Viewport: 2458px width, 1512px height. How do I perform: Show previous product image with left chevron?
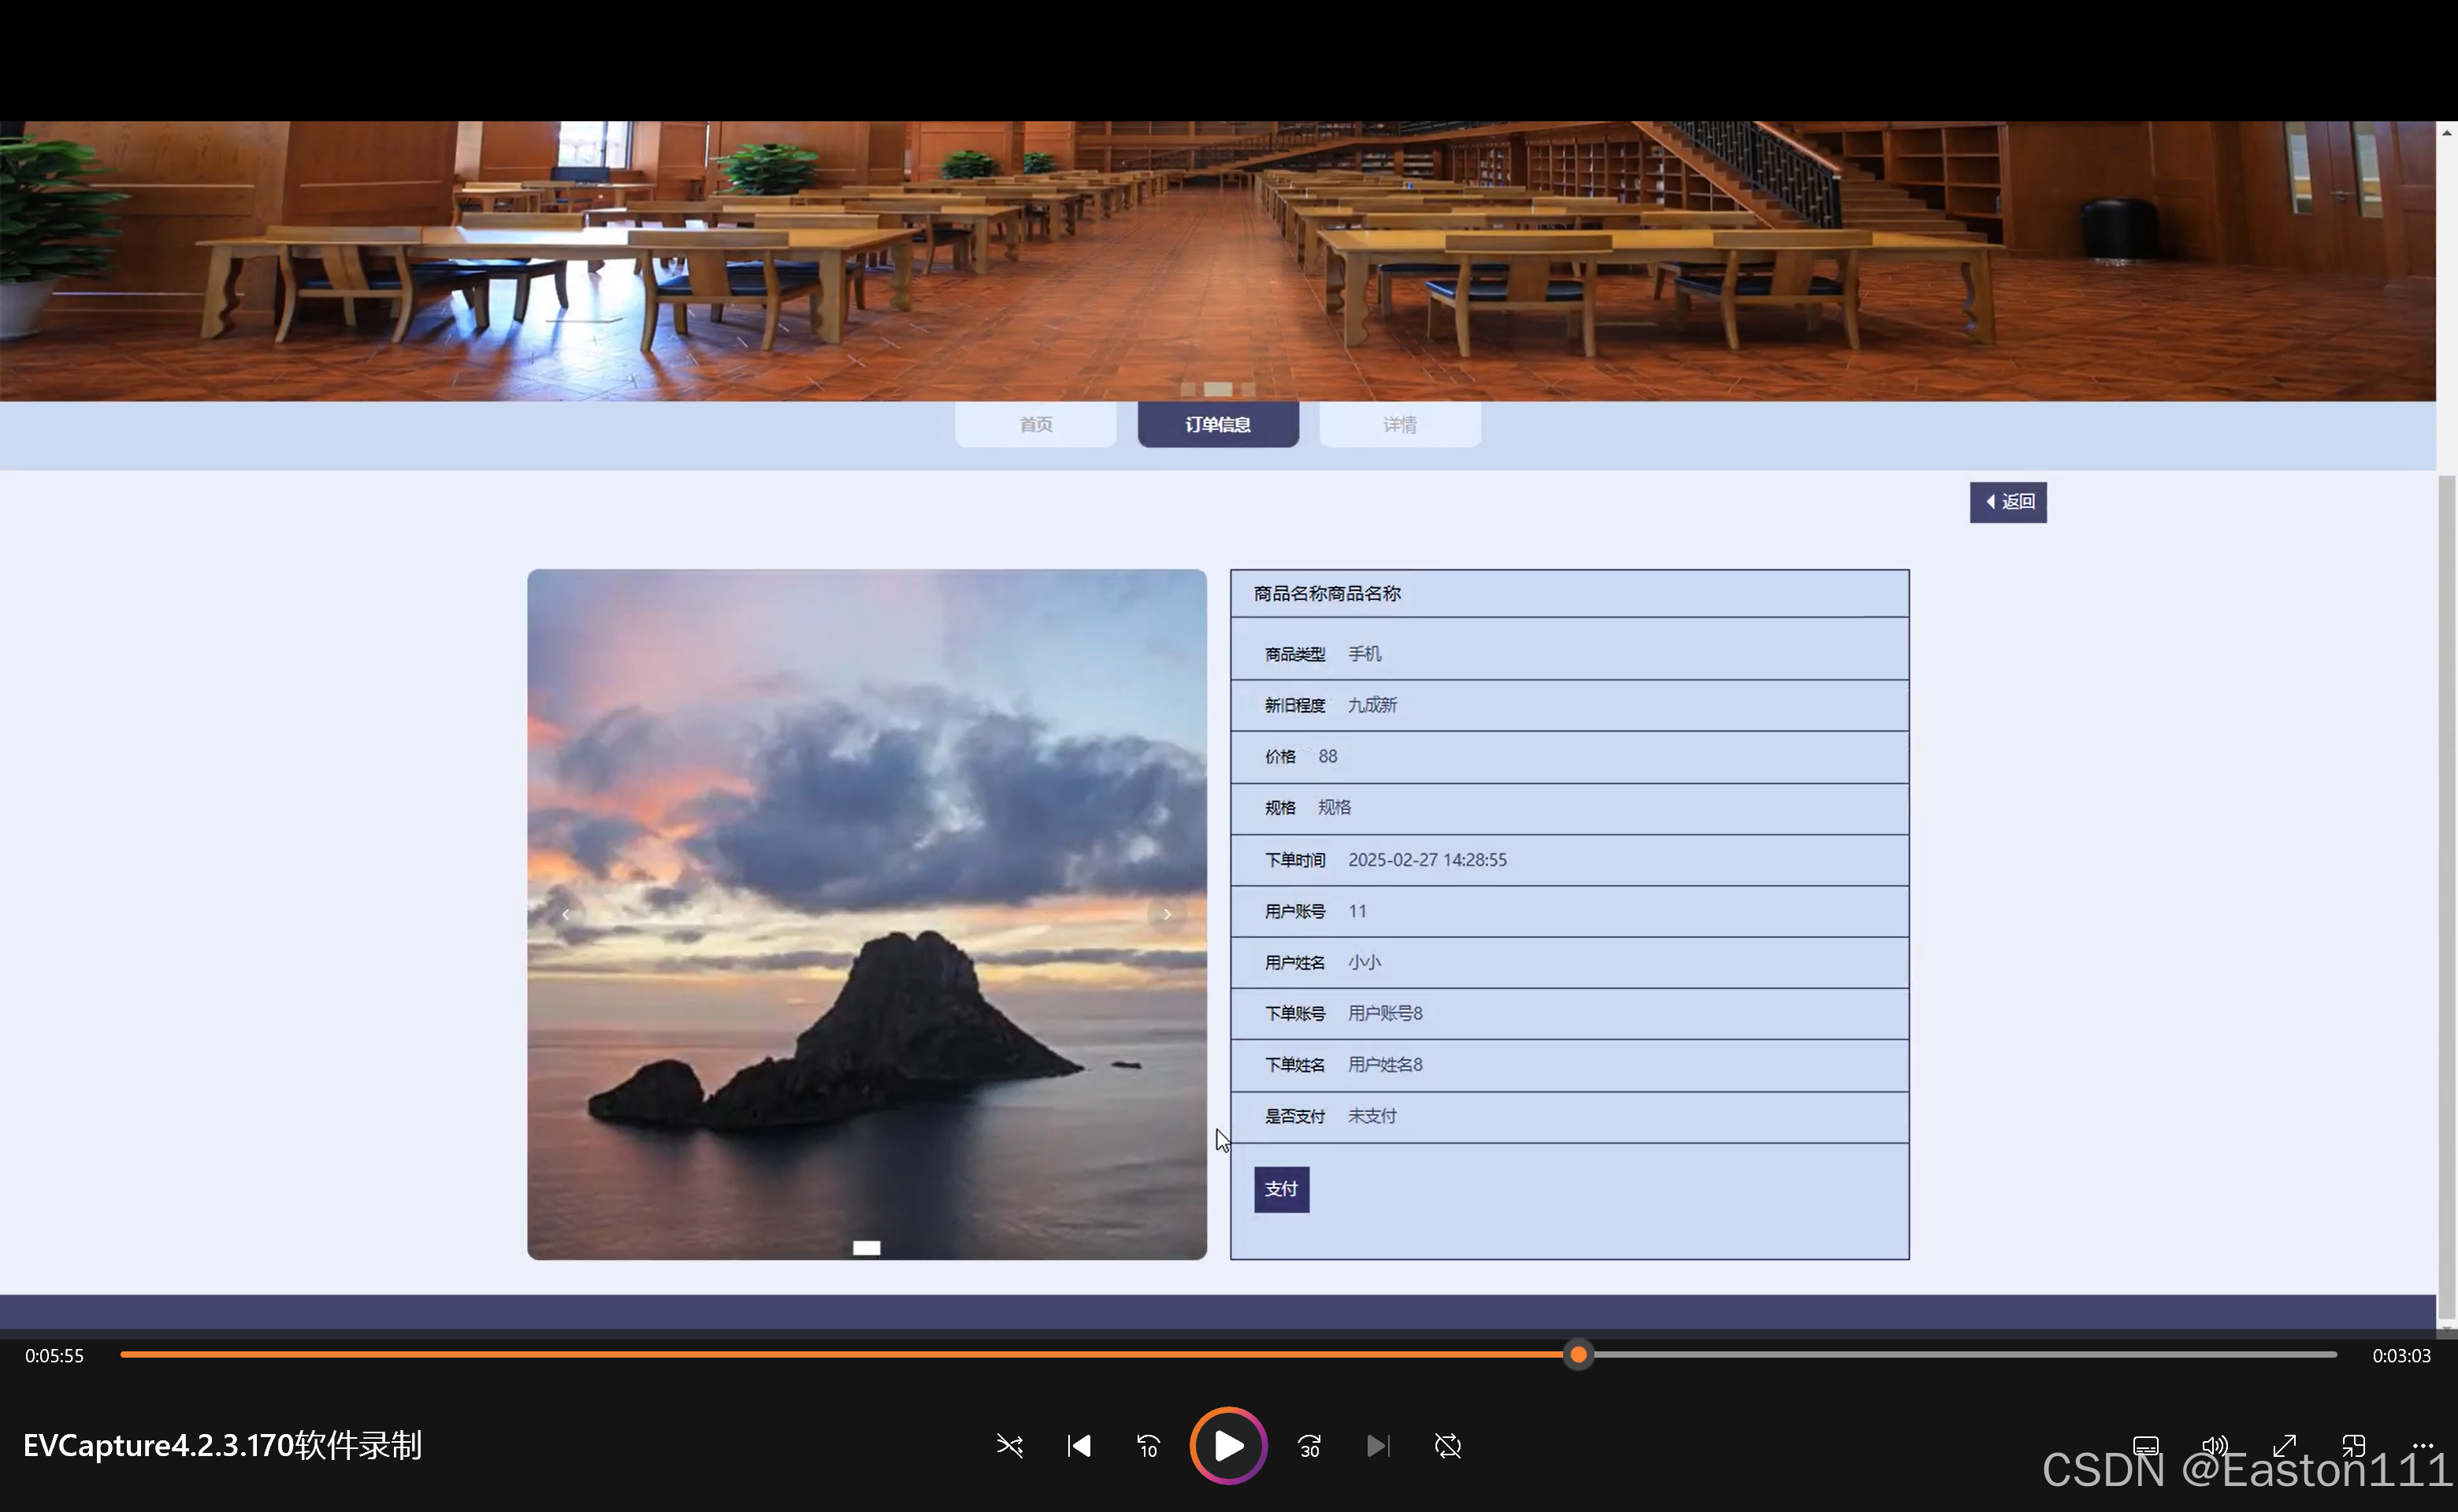[566, 914]
